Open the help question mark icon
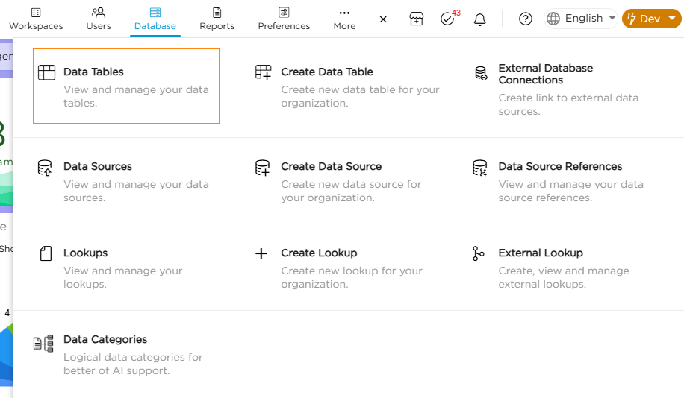This screenshot has height=398, width=684. [526, 19]
